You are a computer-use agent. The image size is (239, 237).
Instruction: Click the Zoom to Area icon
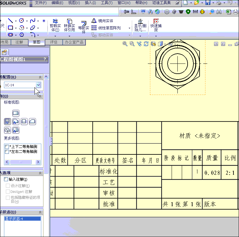(x=132, y=44)
